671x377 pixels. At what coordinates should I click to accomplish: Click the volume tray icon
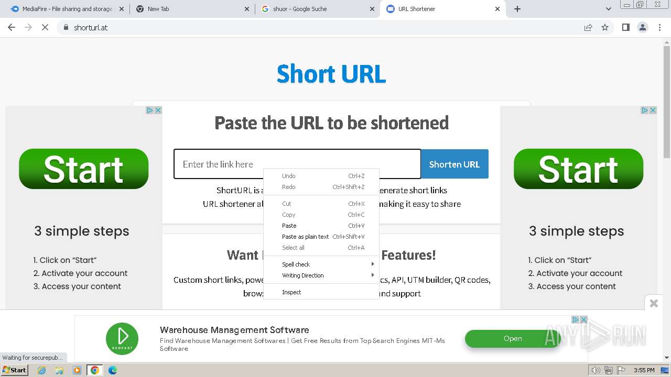pyautogui.click(x=596, y=370)
